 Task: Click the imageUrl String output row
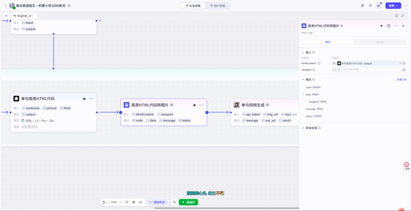pos(318,101)
